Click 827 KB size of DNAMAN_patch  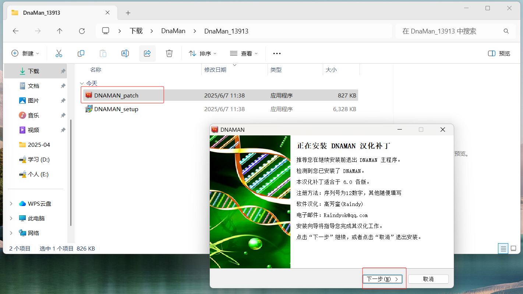click(347, 95)
